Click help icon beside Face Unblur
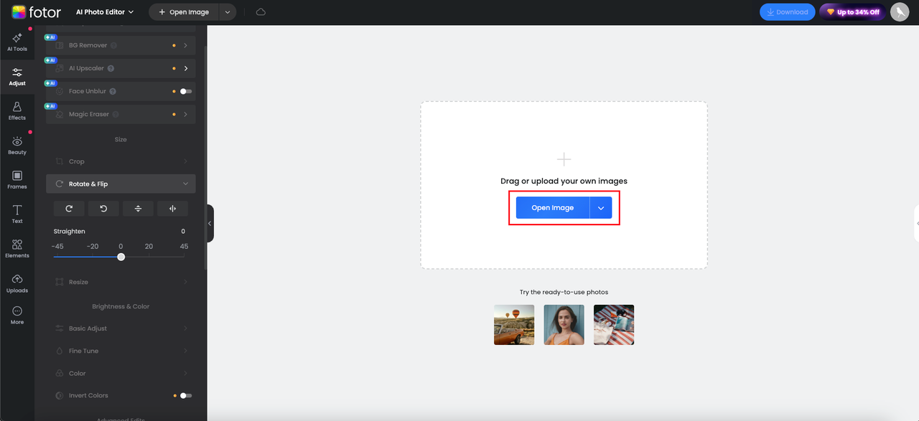The image size is (919, 421). click(113, 91)
